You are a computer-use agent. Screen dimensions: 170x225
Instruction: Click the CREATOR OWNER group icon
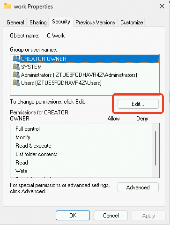point(16,59)
